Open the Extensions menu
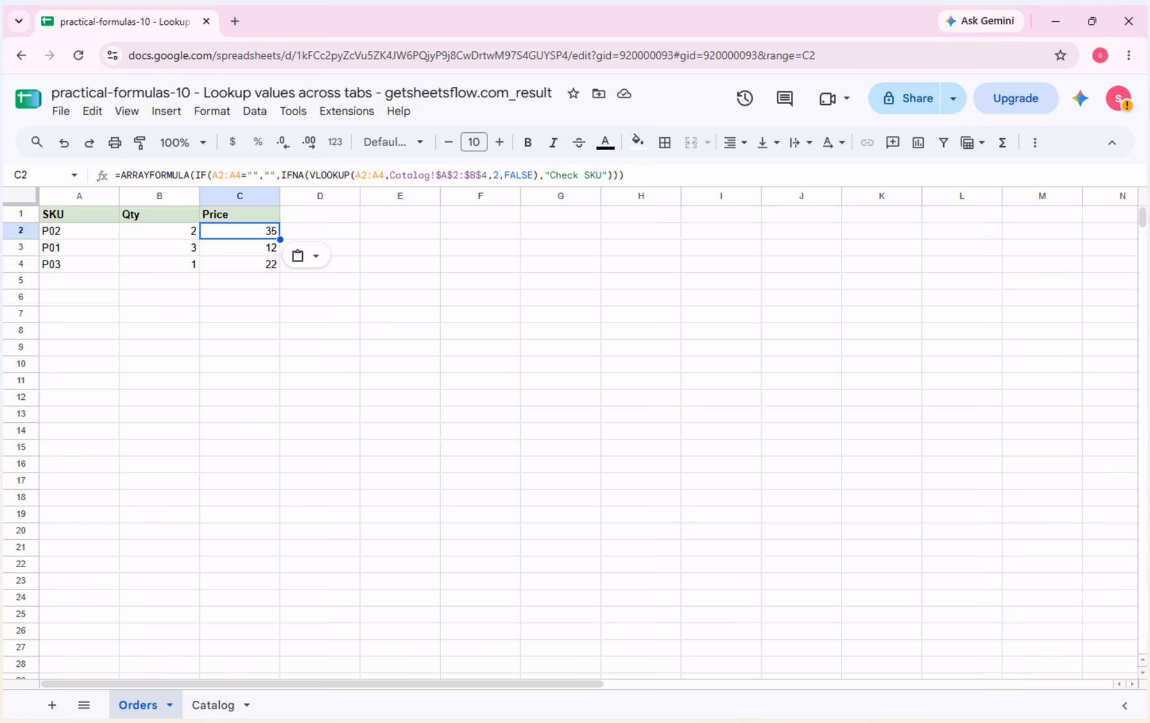 (346, 111)
